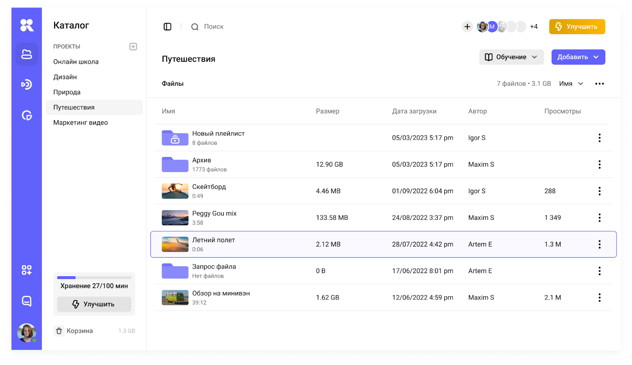Select the Природа project
This screenshot has width=632, height=365.
point(67,92)
